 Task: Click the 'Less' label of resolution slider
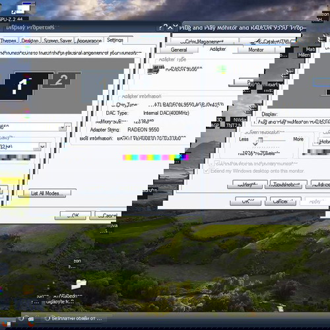244,139
